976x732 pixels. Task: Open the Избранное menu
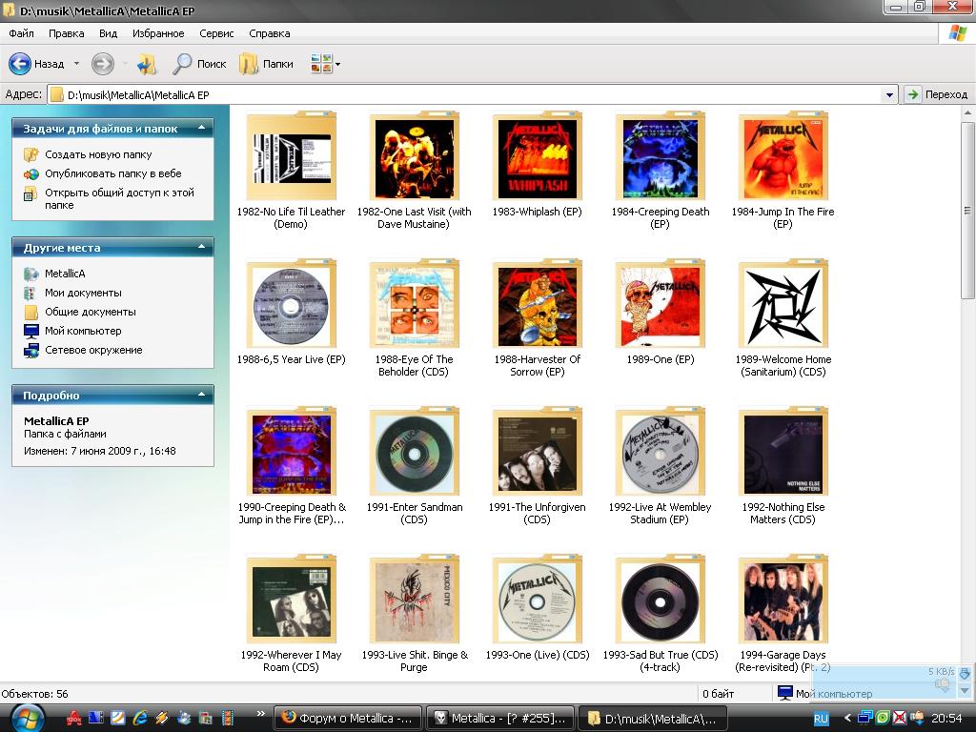pyautogui.click(x=158, y=33)
